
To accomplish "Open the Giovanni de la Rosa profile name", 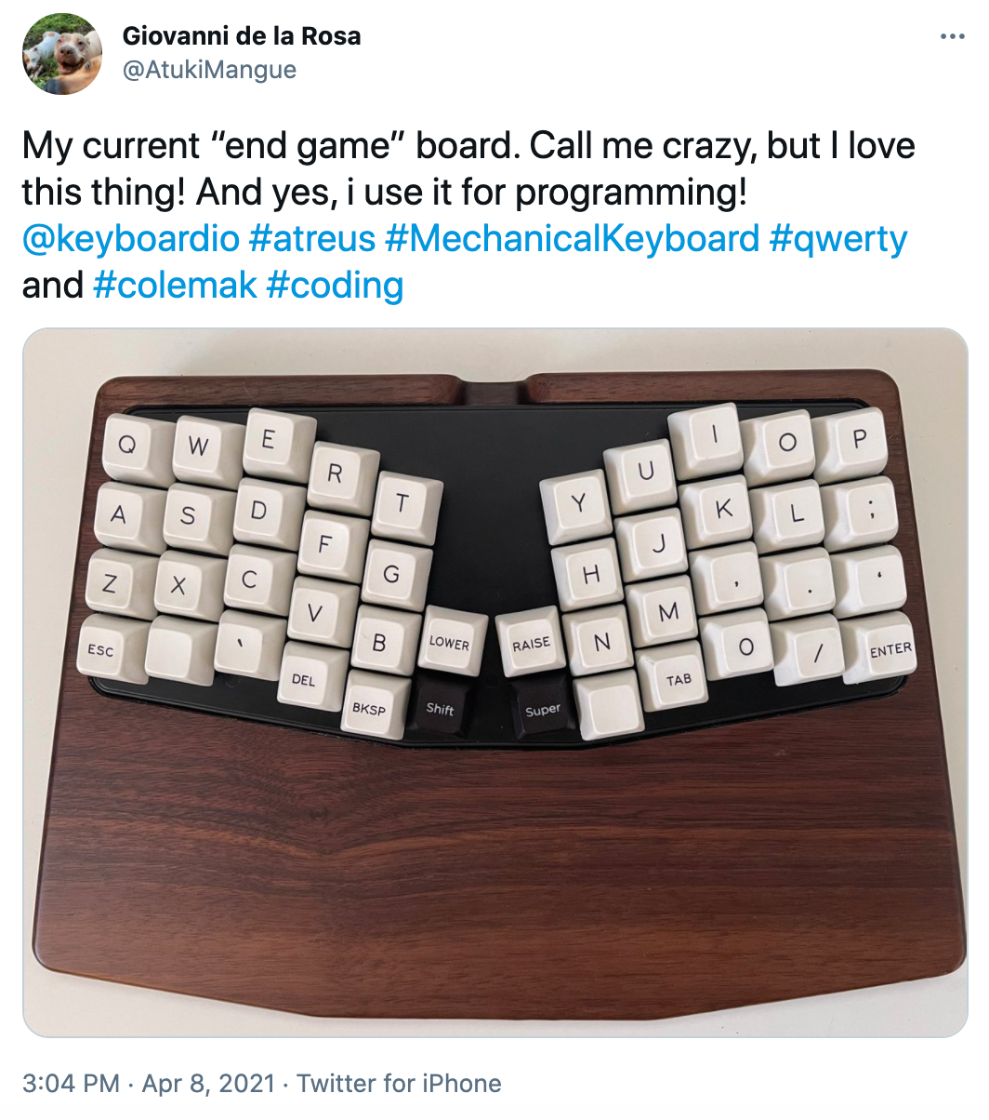I will click(242, 36).
